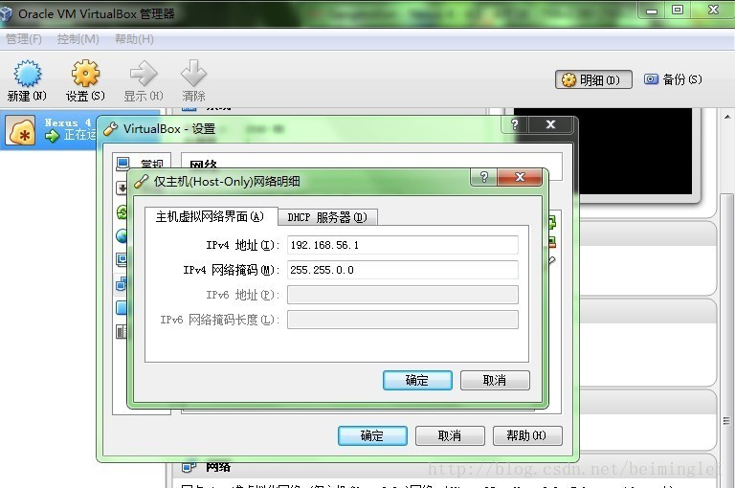Click 帮助(H) button in 设置 dialog
Screen dimensions: 735x488
click(x=527, y=436)
